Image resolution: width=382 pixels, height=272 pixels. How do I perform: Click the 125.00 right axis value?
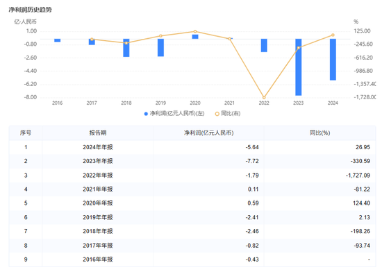tap(363, 31)
